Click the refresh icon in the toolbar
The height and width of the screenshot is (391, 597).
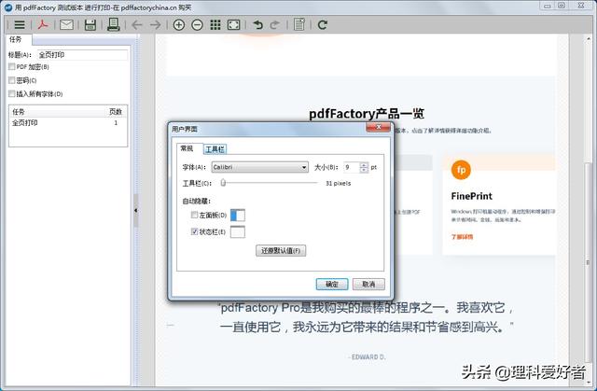323,25
